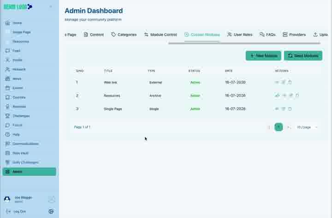Viewport: 332px width, 218px height.
Task: Switch to the Categories tab
Action: (x=124, y=35)
